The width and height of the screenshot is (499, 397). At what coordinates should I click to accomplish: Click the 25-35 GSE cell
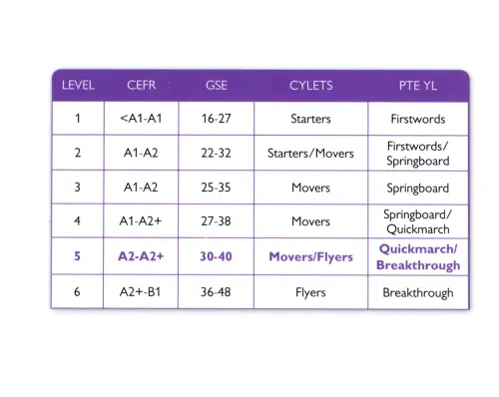216,188
